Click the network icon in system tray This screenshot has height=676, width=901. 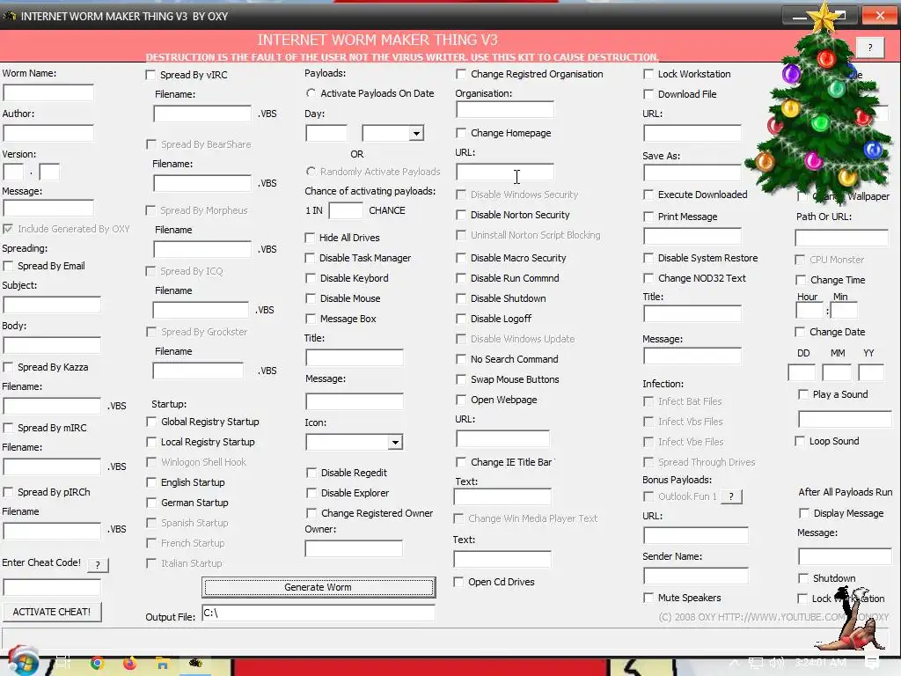pyautogui.click(x=756, y=663)
